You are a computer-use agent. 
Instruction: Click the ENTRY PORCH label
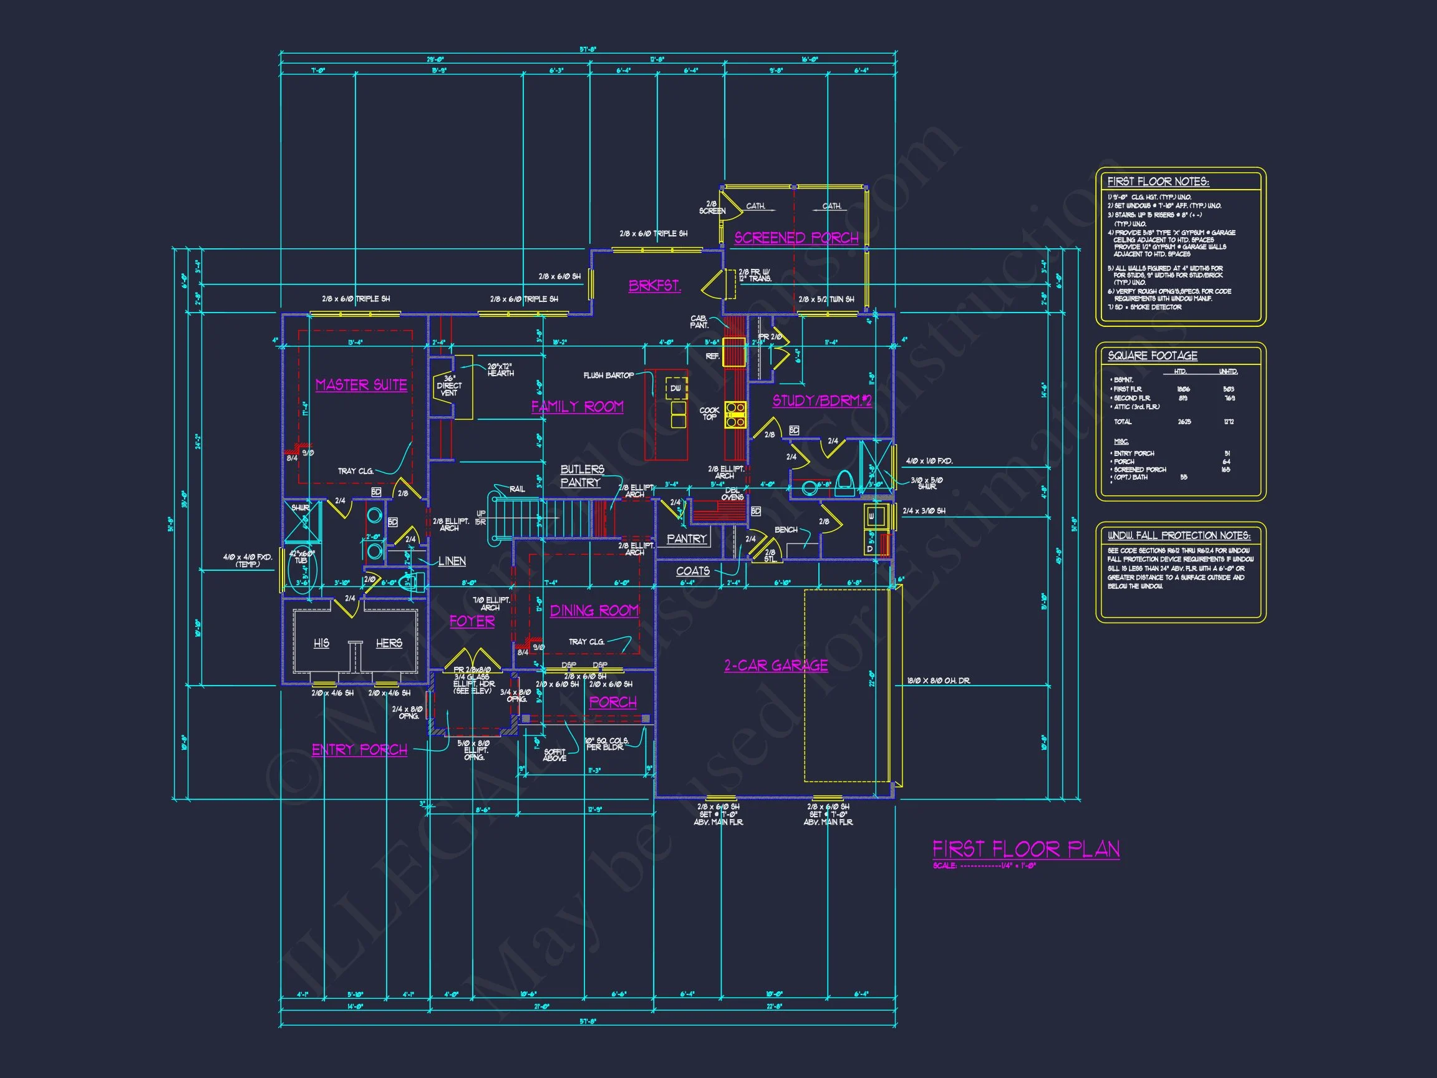click(x=359, y=750)
